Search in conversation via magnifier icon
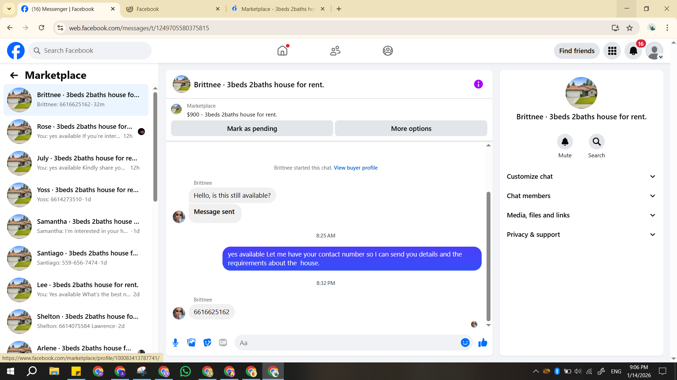 [596, 142]
